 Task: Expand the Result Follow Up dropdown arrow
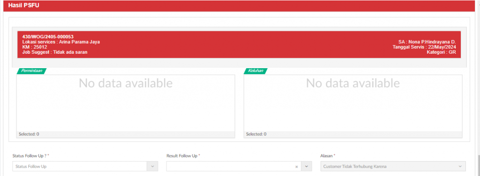pos(307,167)
